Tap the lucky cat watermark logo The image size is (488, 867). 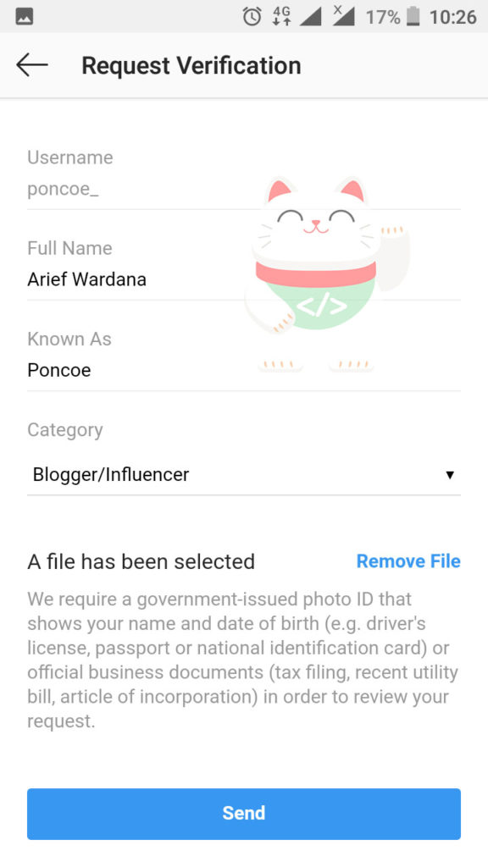328,273
